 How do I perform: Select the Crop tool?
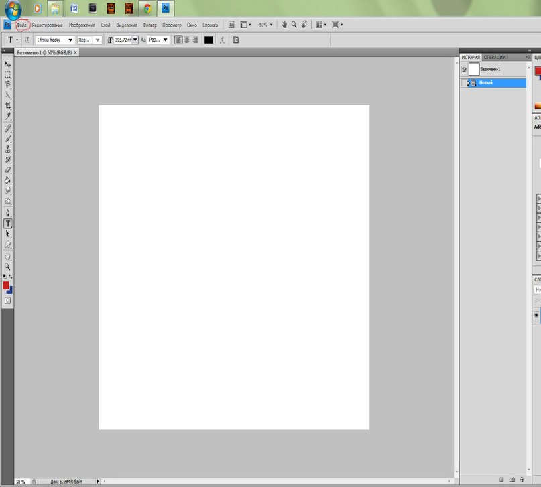click(7, 106)
